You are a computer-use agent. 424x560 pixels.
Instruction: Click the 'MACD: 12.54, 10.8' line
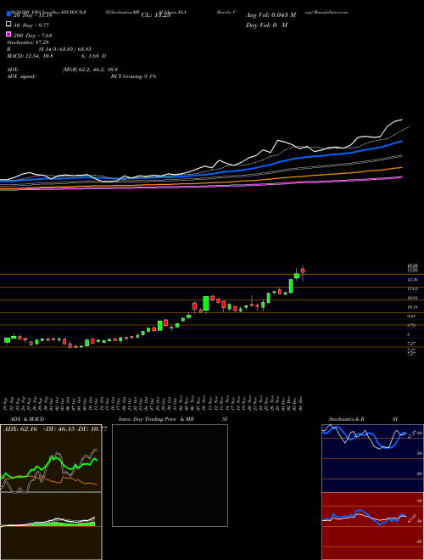30,56
